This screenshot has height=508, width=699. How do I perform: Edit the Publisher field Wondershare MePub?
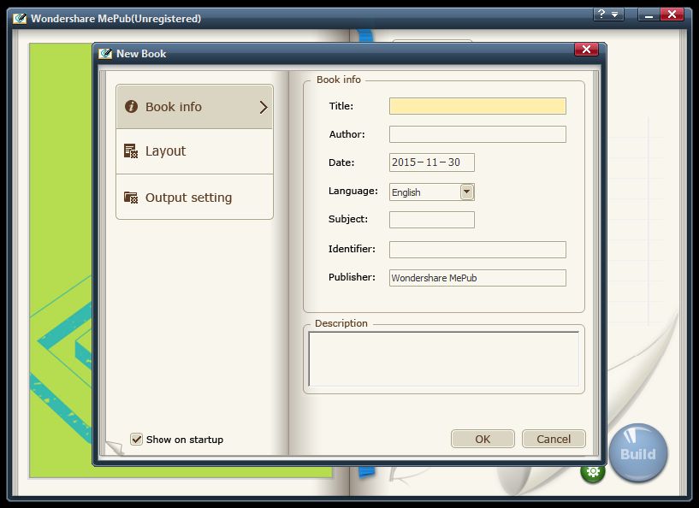point(477,278)
